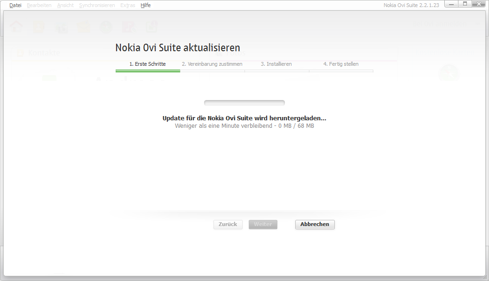The image size is (489, 281).
Task: Click the download progress bar
Action: (244, 103)
